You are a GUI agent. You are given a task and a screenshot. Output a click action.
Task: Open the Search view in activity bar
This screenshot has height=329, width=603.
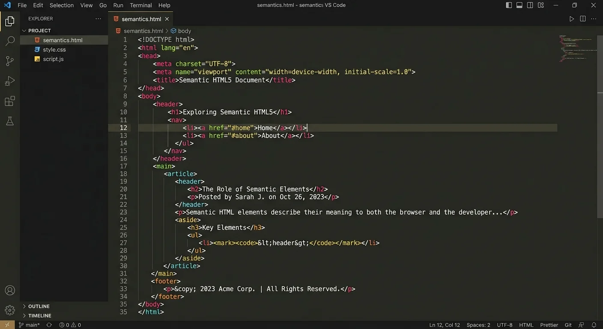point(9,41)
